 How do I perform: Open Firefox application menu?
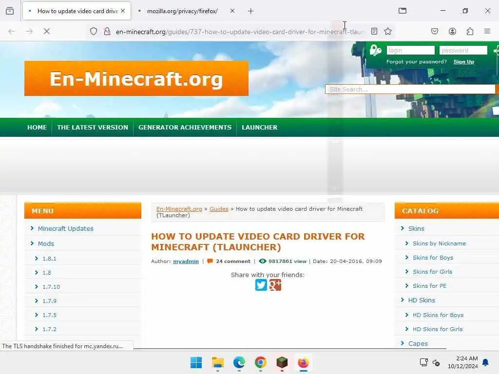(x=487, y=31)
